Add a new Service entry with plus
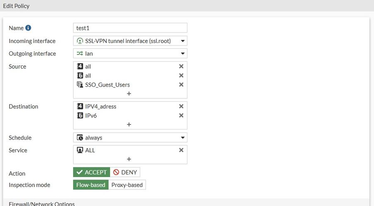The image size is (374, 206). [129, 159]
